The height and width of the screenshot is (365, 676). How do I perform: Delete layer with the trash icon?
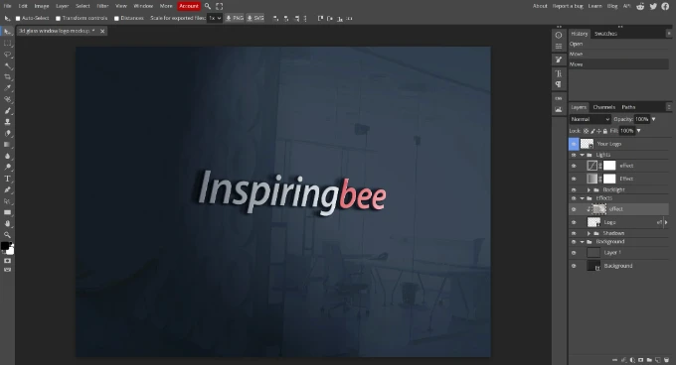tap(666, 360)
